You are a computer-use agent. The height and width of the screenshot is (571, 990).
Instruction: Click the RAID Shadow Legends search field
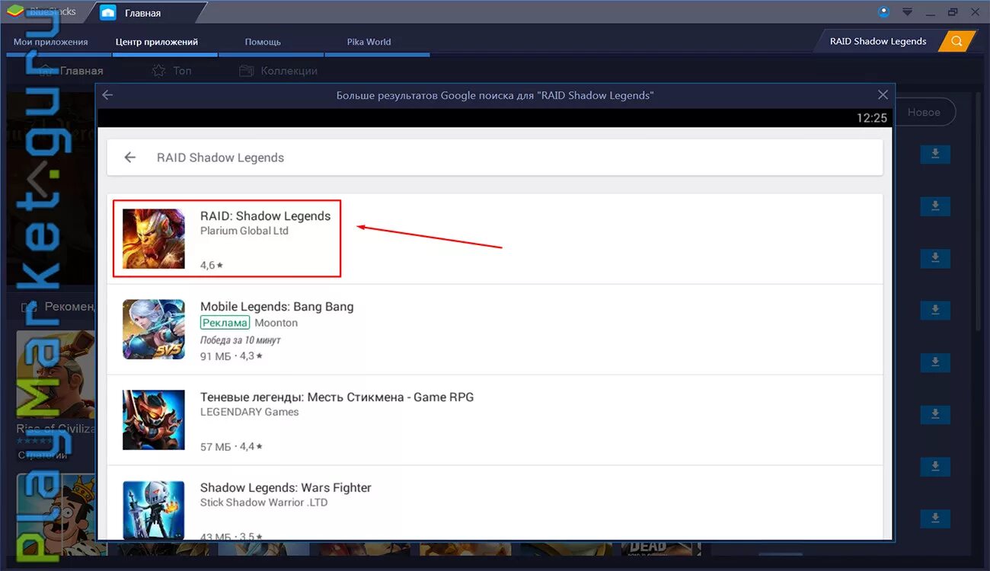click(495, 158)
